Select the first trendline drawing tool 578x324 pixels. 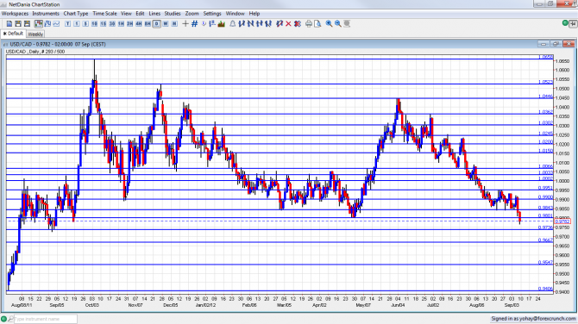pos(242,24)
